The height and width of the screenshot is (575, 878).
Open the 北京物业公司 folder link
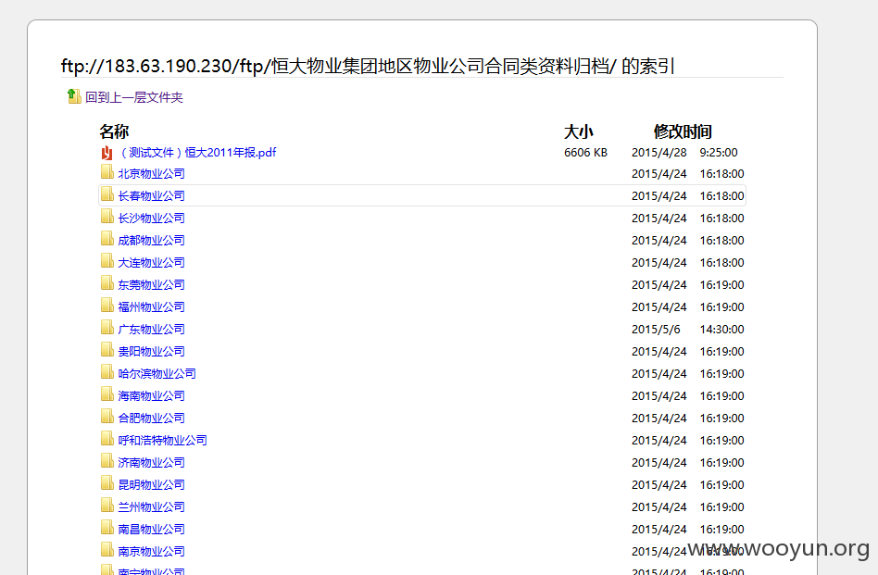[151, 173]
